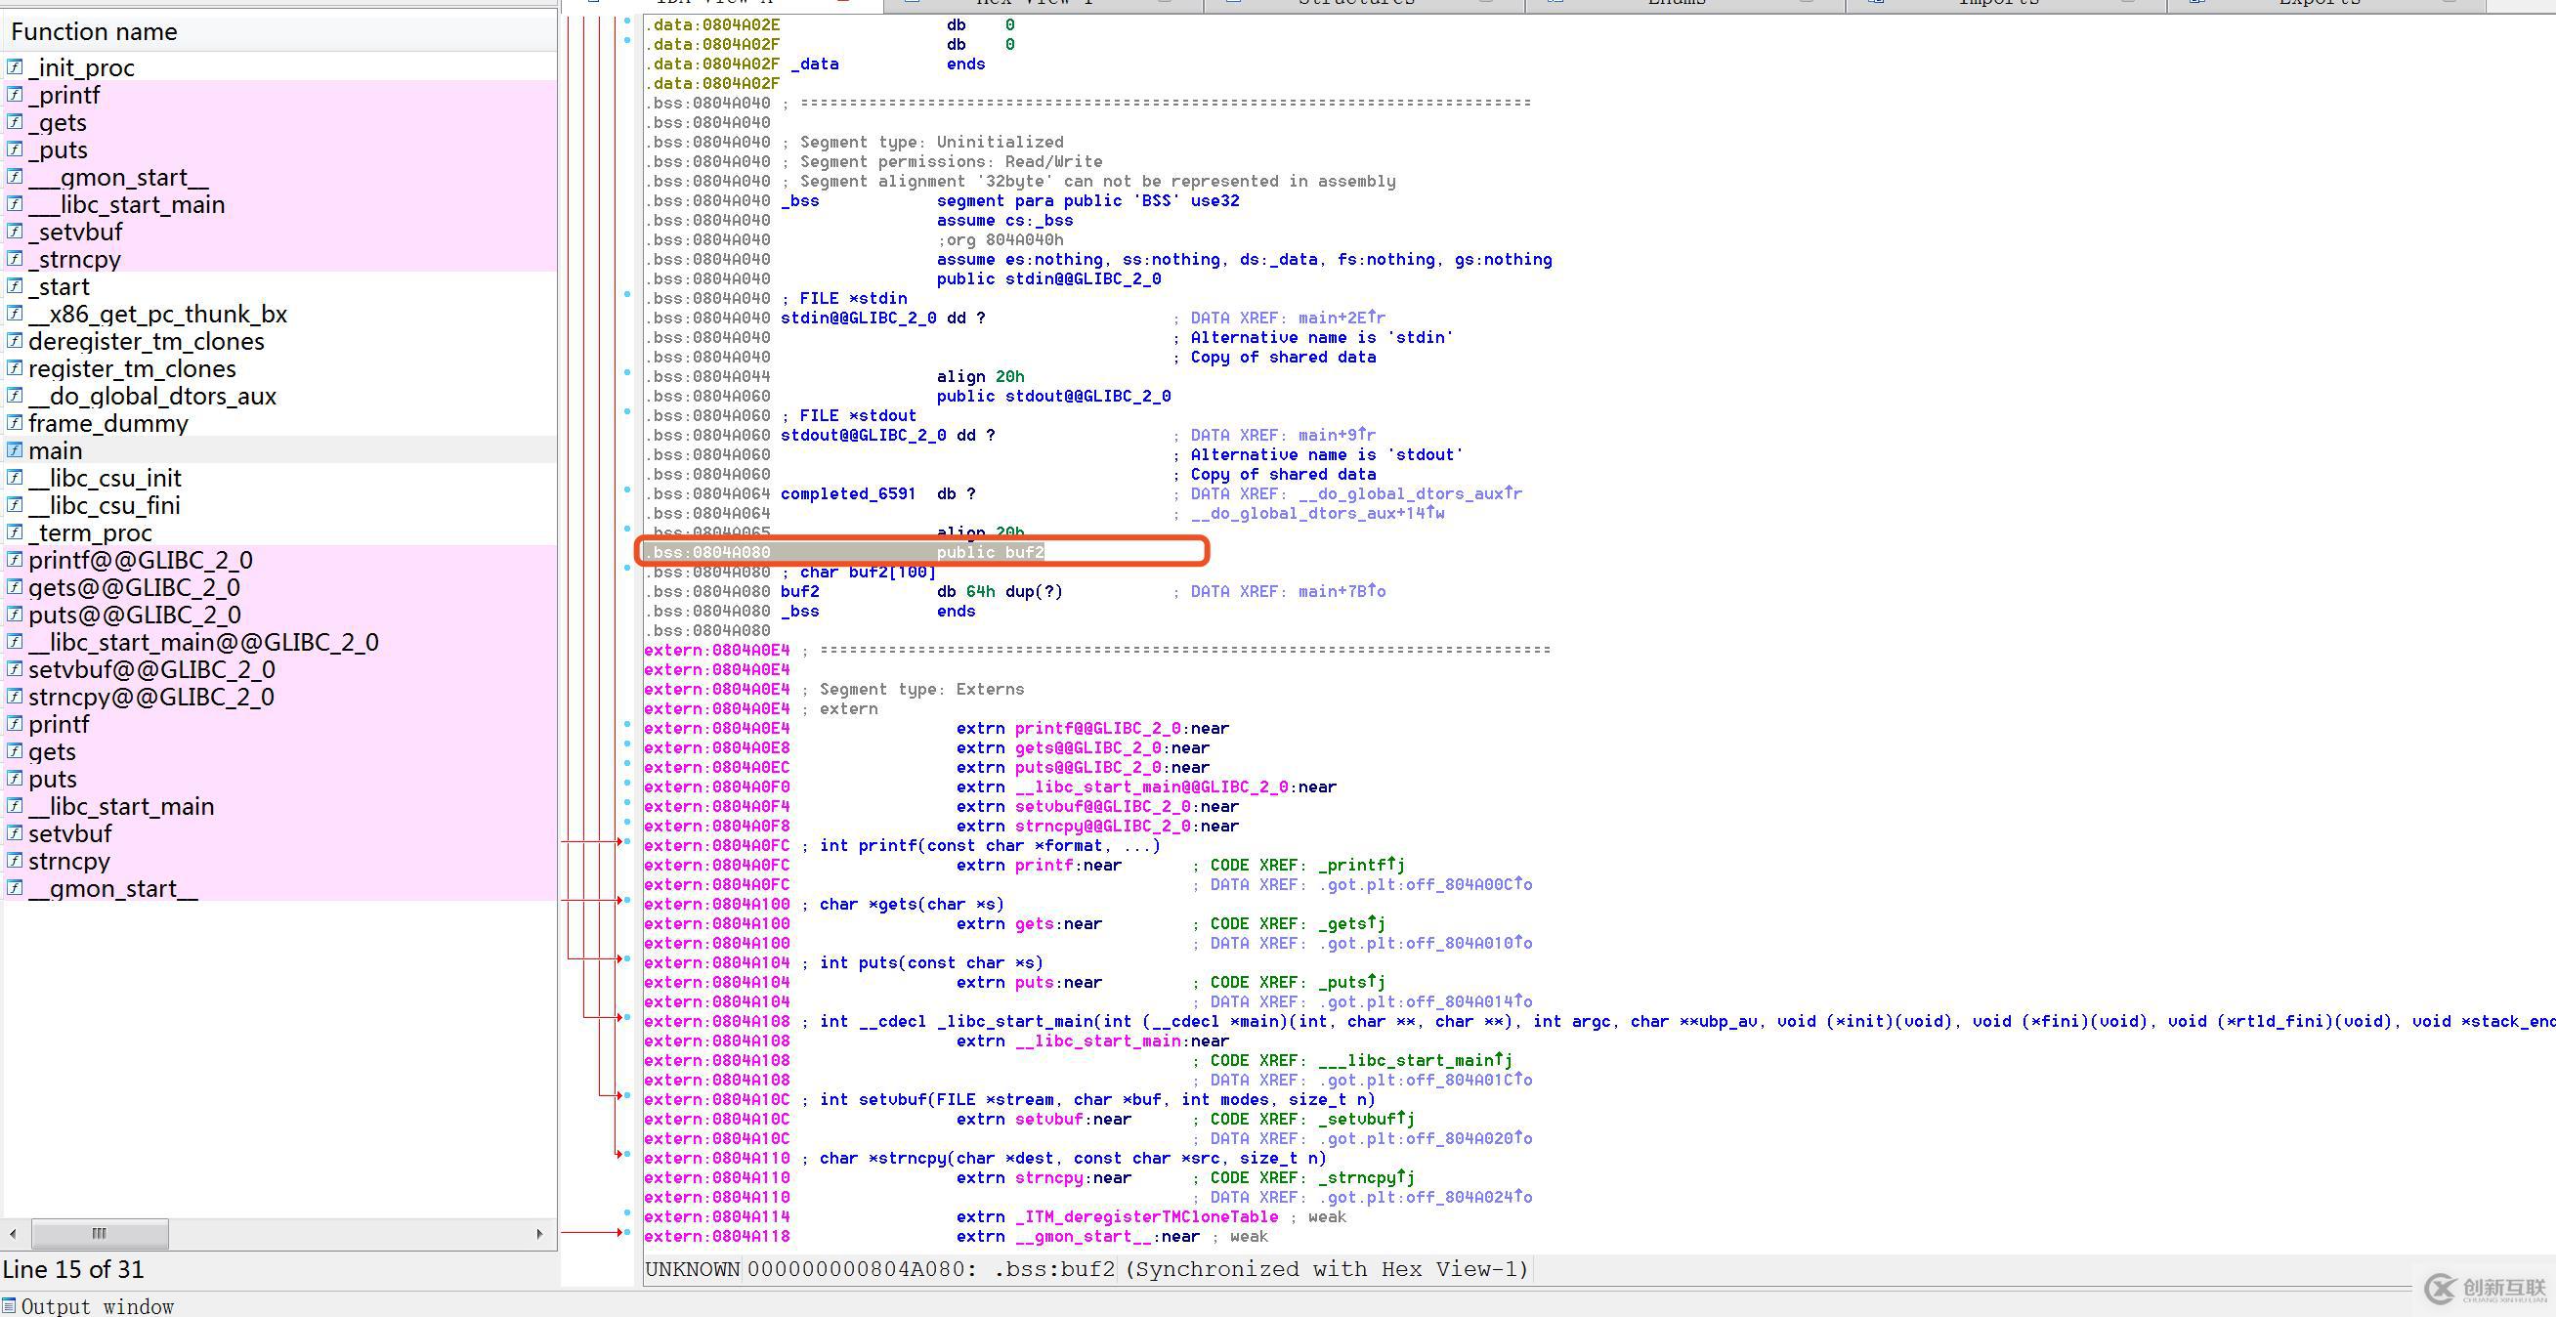
Task: Select the _puts function row
Action: tap(278, 149)
